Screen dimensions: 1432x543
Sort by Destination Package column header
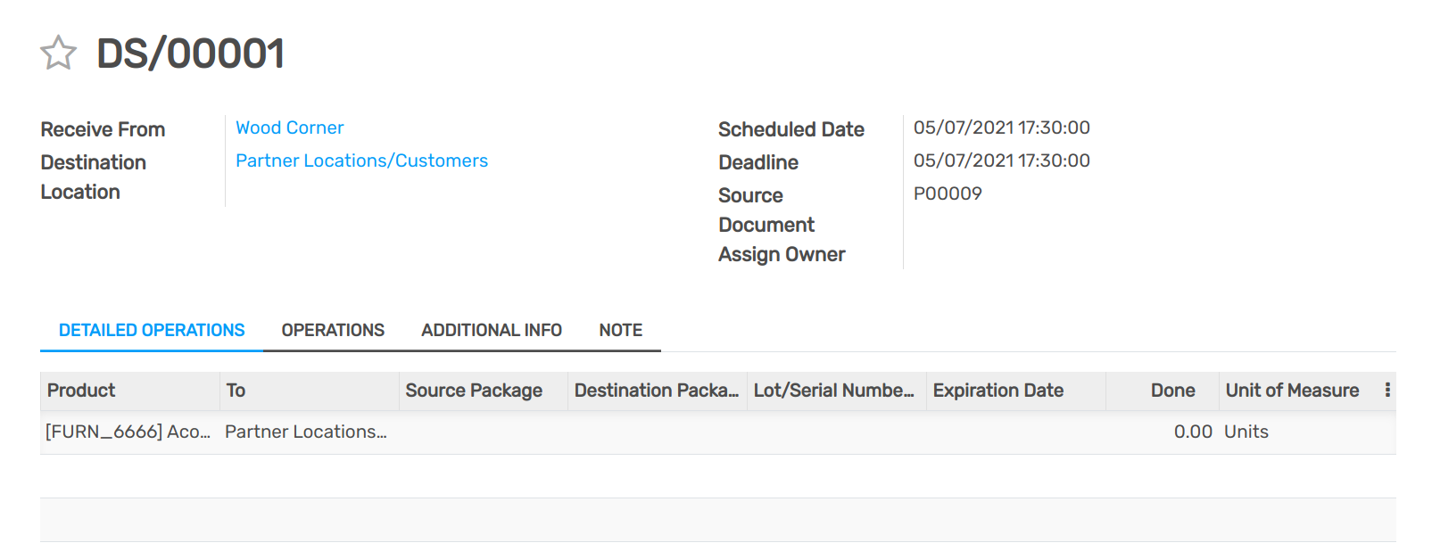pos(656,391)
